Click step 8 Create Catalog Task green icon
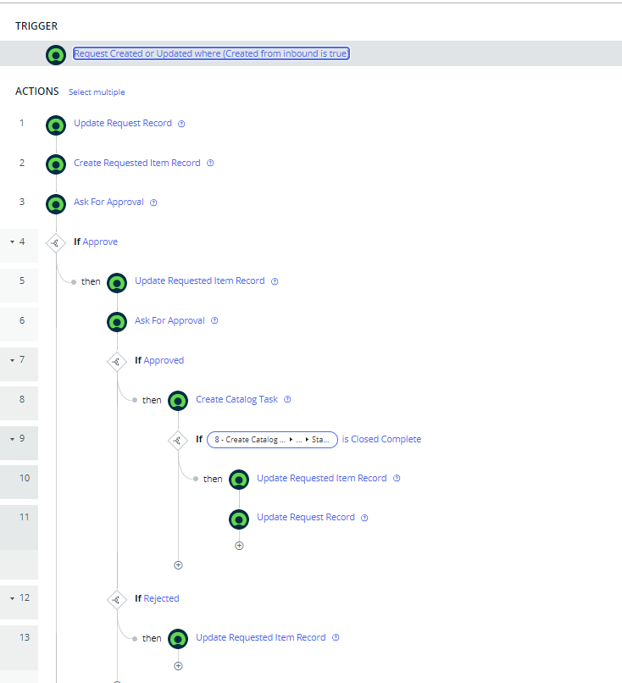The width and height of the screenshot is (622, 683). click(178, 401)
